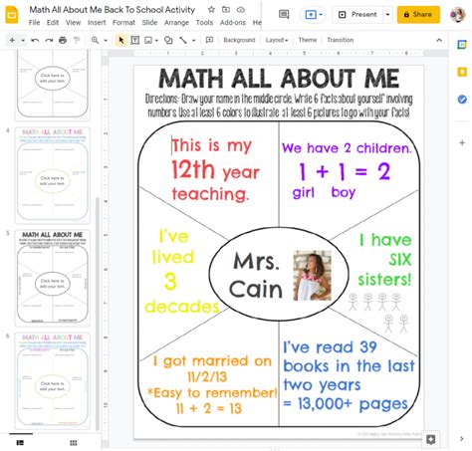Rename the presentation title
The width and height of the screenshot is (472, 451).
pyautogui.click(x=113, y=10)
